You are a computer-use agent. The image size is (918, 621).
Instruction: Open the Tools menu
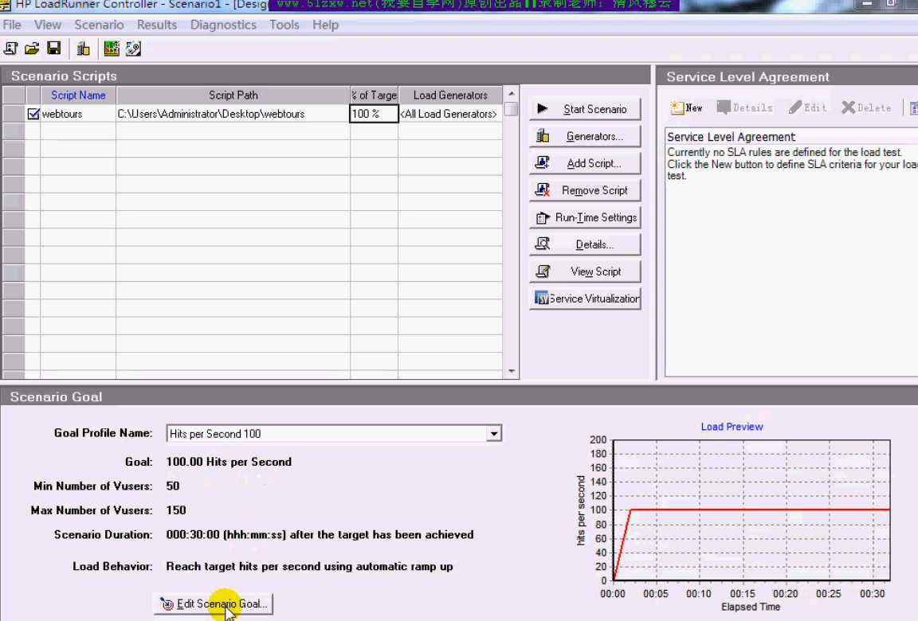(x=284, y=25)
